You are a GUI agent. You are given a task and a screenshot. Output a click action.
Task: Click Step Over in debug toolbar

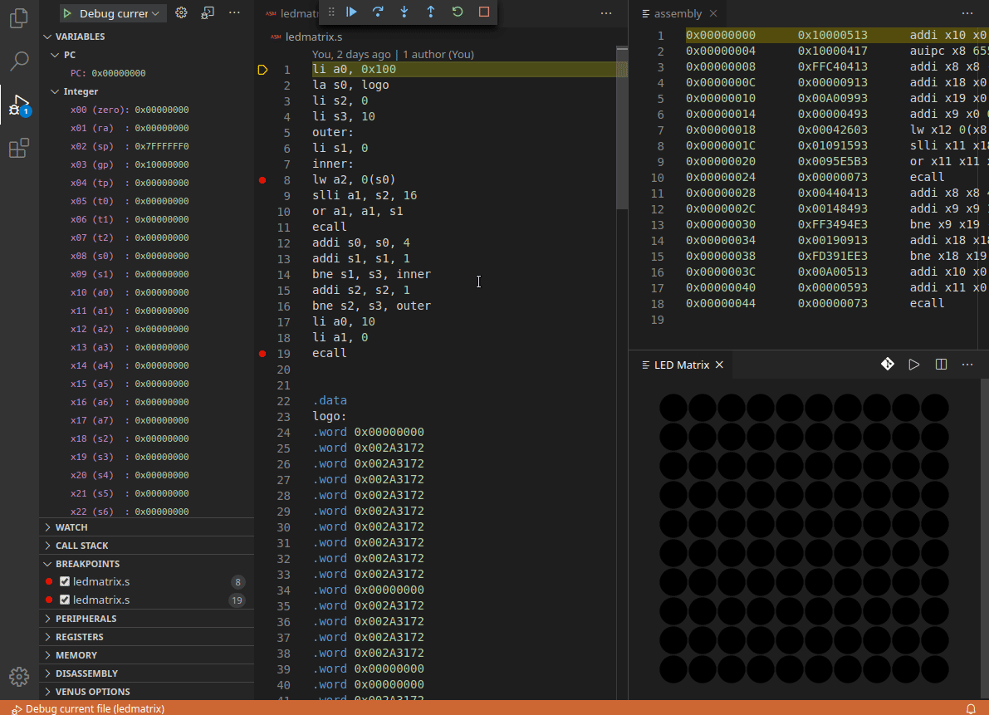pyautogui.click(x=378, y=12)
